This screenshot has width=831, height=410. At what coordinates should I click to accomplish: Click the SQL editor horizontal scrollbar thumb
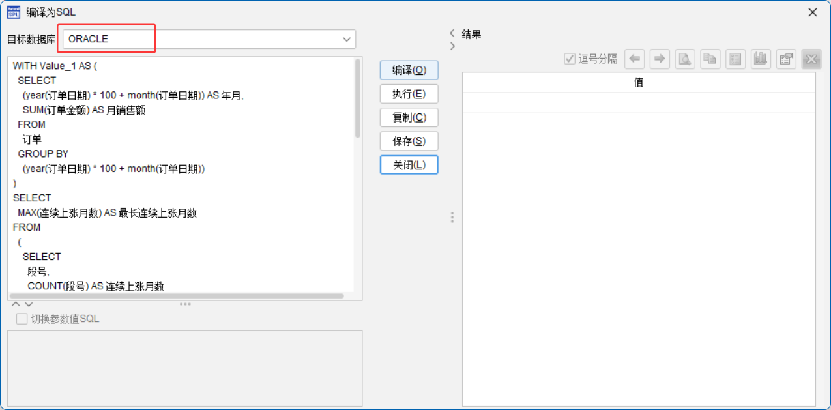point(177,295)
